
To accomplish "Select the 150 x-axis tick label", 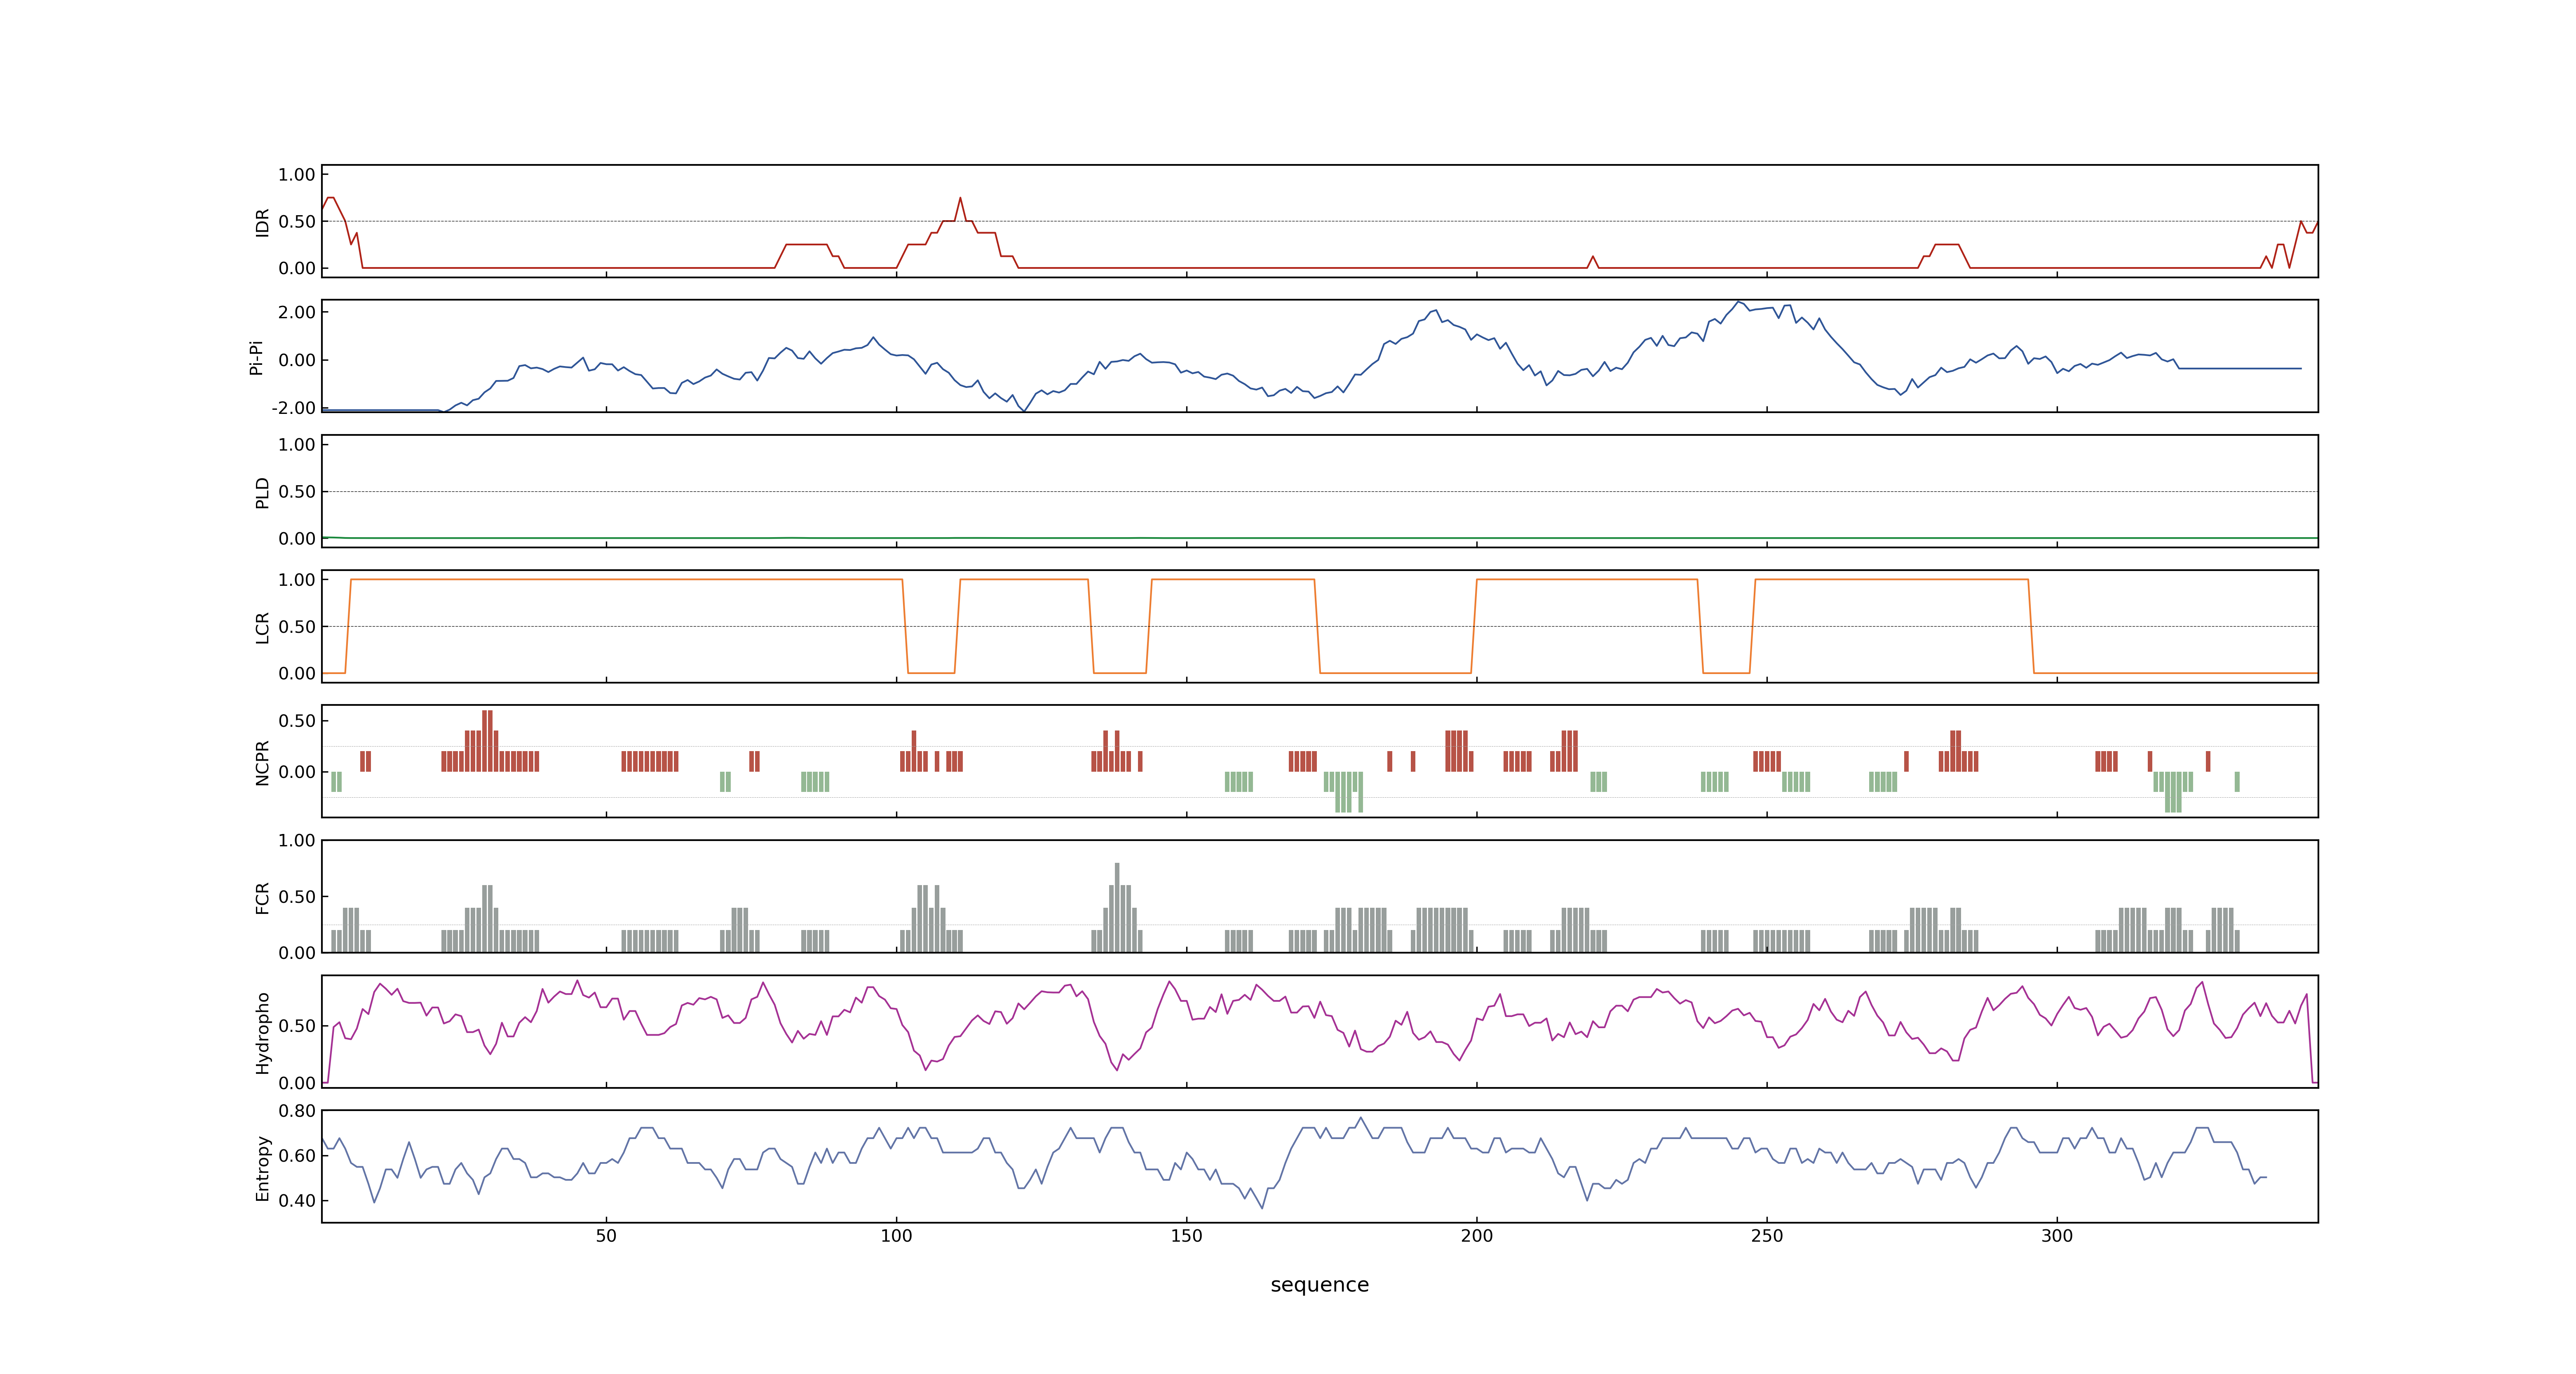I will point(1186,1236).
